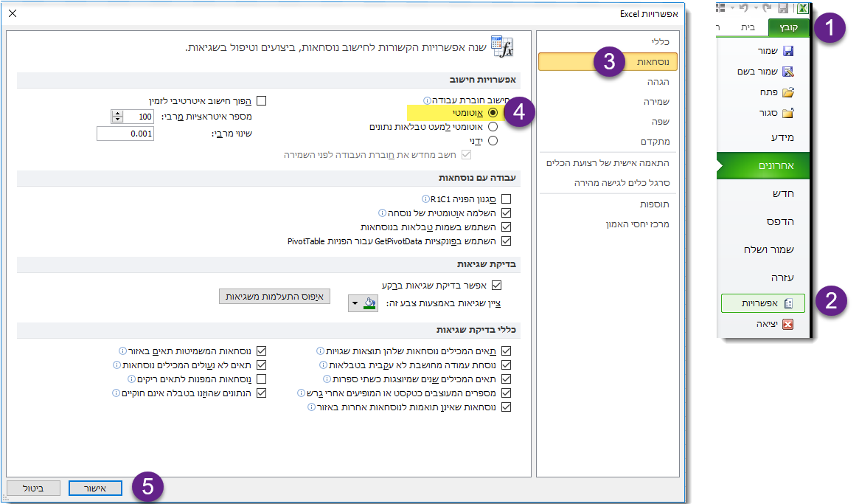Click the Open (פתח) folder icon
Screen dimensions: 859x504
pyautogui.click(x=787, y=93)
